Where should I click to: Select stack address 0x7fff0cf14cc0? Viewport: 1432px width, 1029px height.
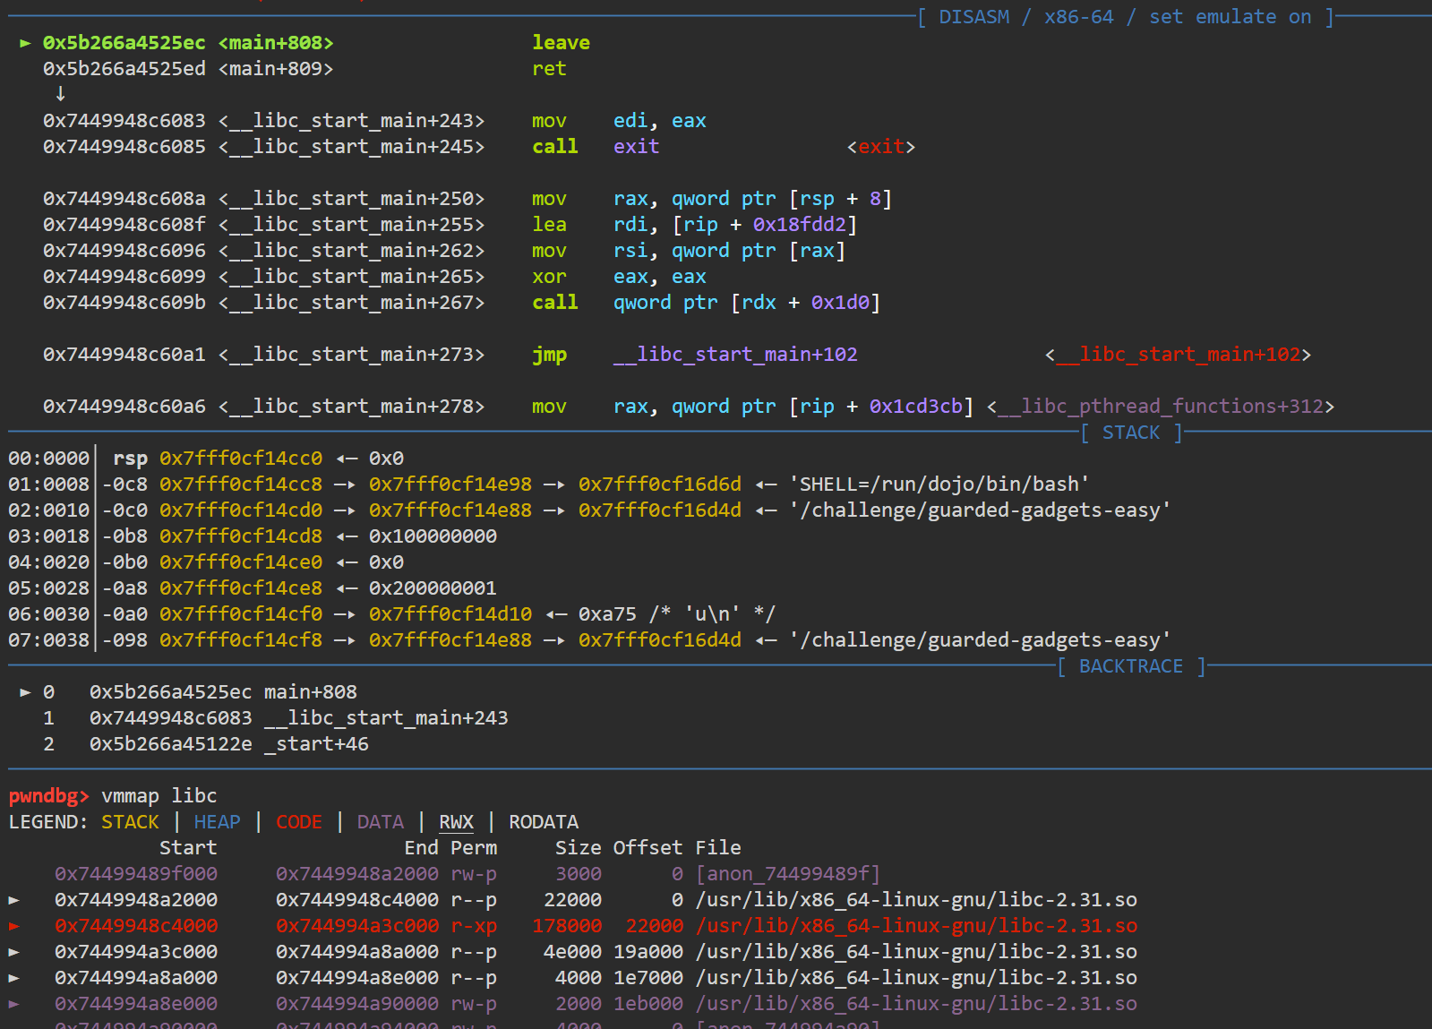[x=241, y=459]
